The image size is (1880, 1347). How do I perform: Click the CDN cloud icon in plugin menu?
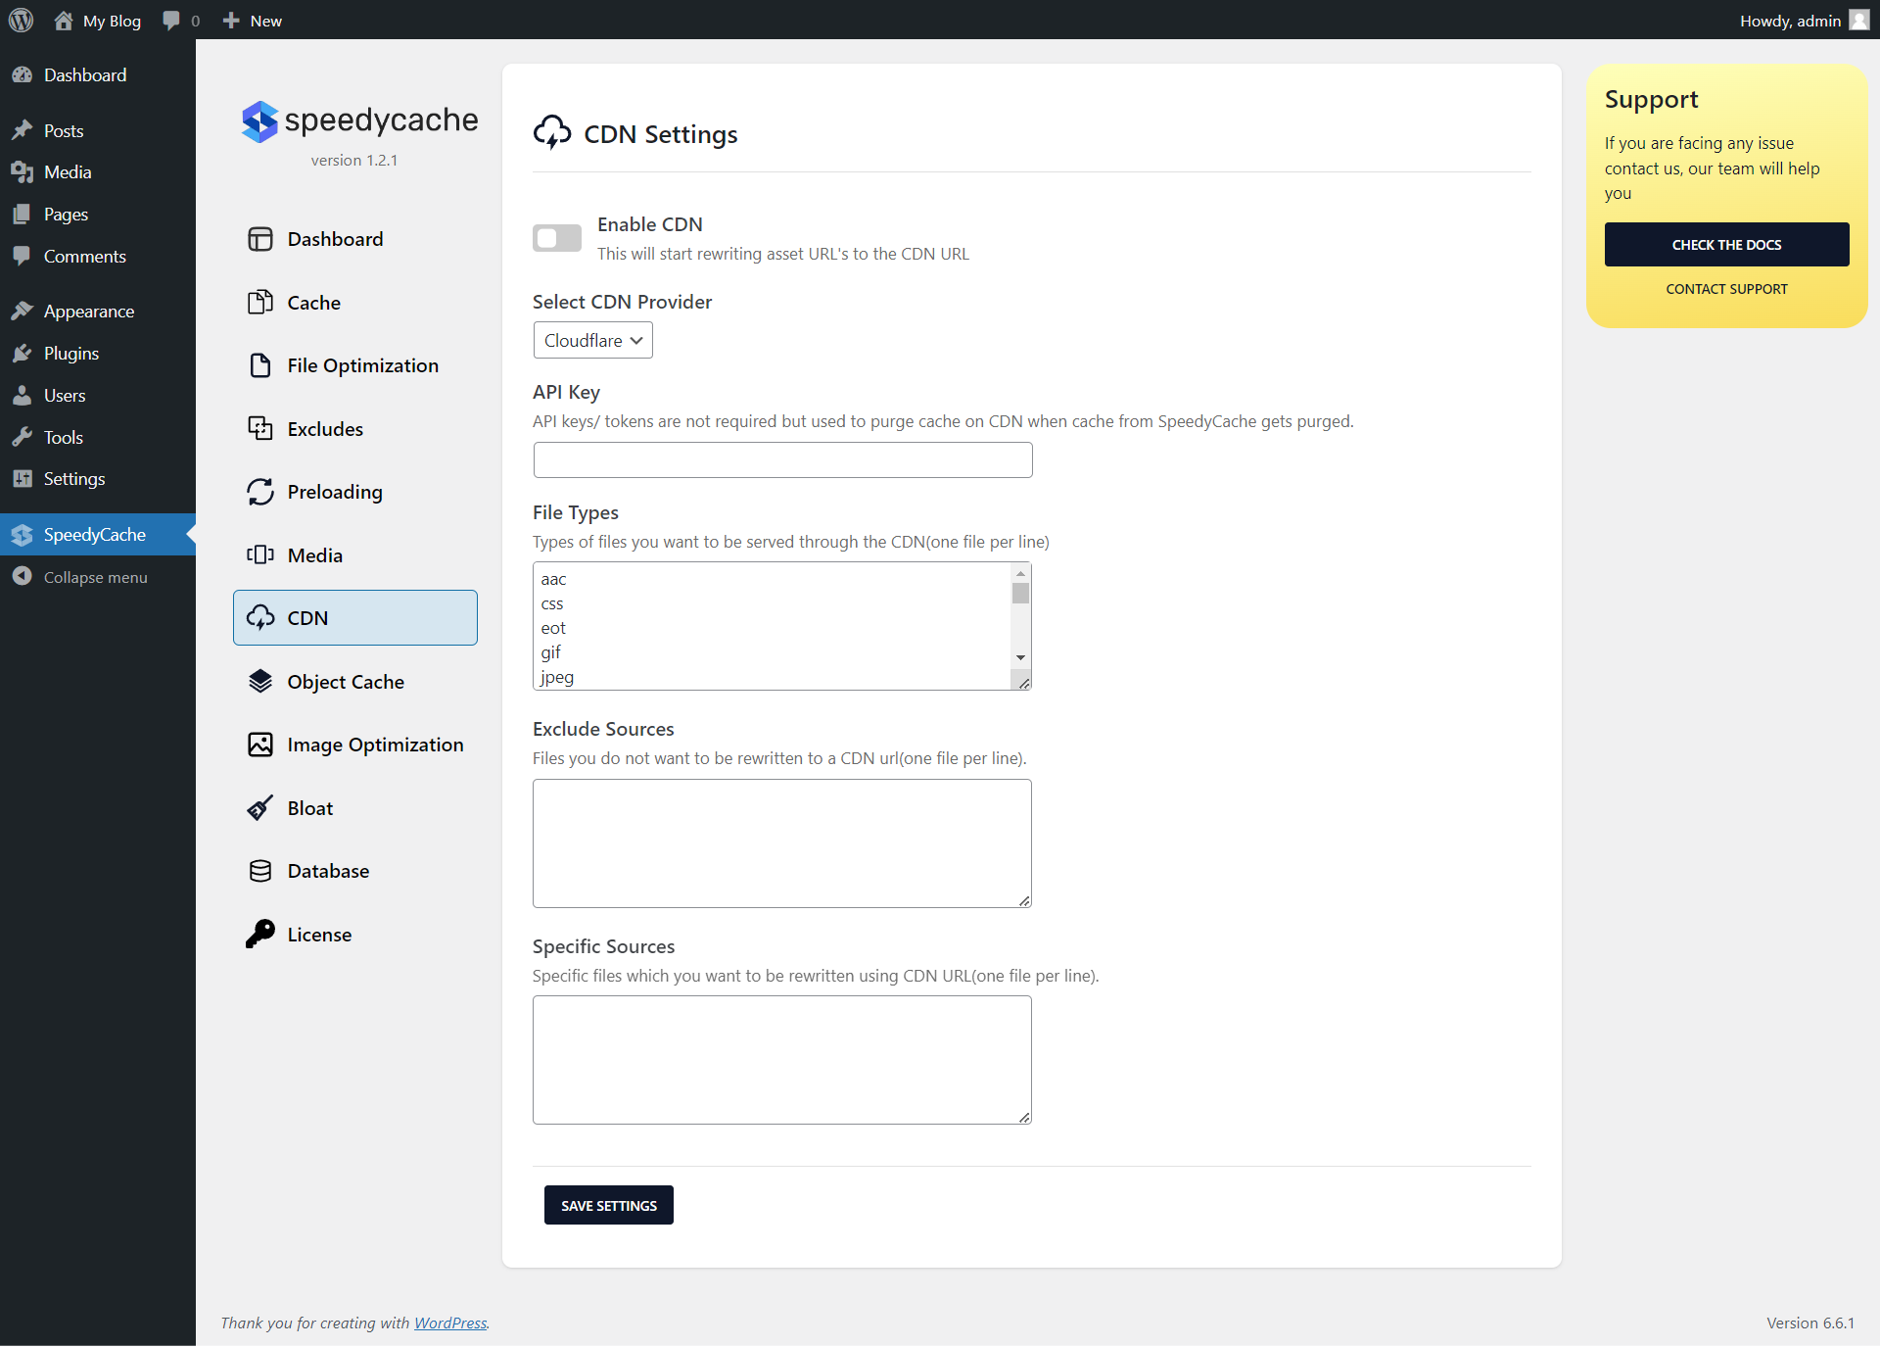point(259,618)
